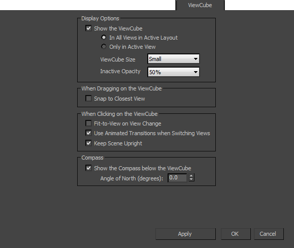The width and height of the screenshot is (294, 248).
Task: Open the Inactive Opacity dropdown
Action: (x=174, y=72)
